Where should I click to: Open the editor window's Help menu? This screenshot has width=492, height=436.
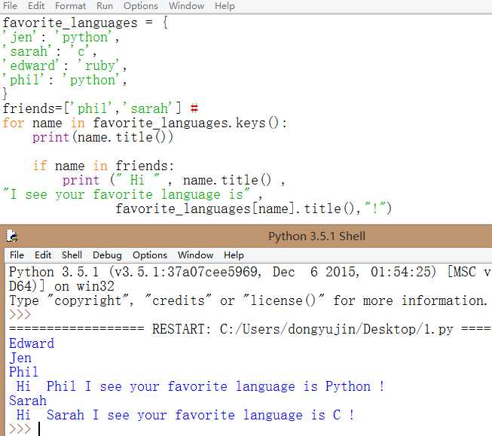[x=225, y=5]
